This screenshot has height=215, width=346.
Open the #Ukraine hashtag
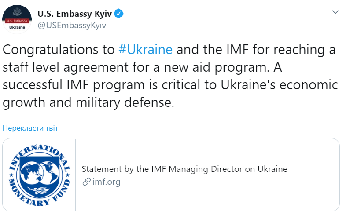click(x=146, y=49)
